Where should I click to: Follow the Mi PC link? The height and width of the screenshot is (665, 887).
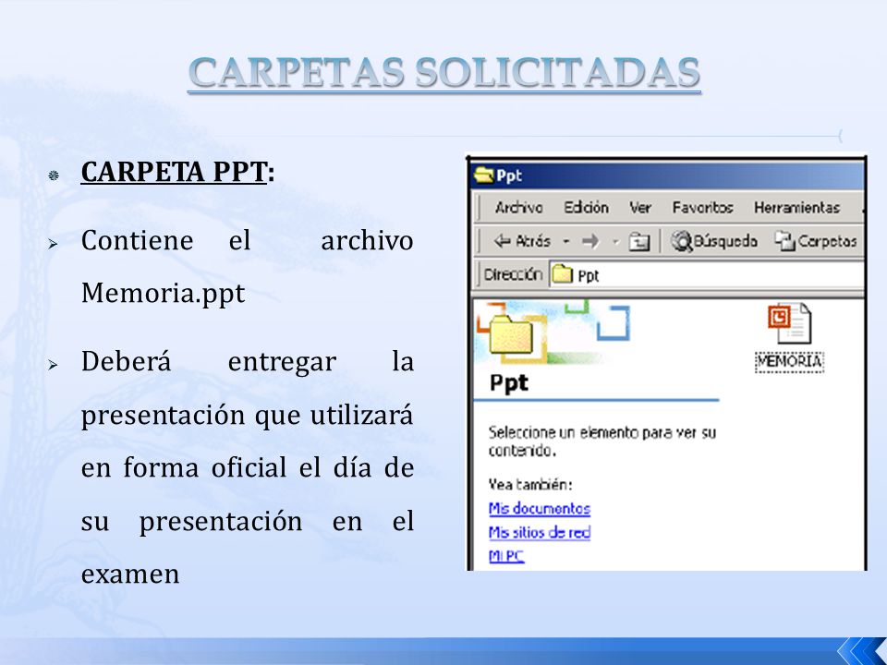click(506, 556)
